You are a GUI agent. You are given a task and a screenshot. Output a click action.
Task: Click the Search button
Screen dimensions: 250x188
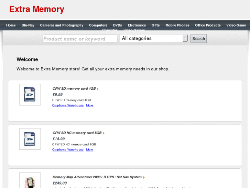tap(198, 39)
